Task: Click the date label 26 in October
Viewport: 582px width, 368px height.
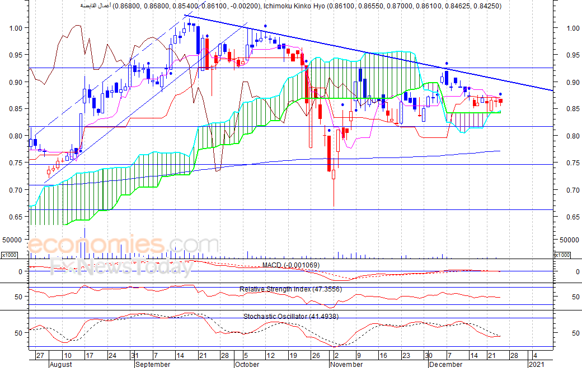Action: 316,356
